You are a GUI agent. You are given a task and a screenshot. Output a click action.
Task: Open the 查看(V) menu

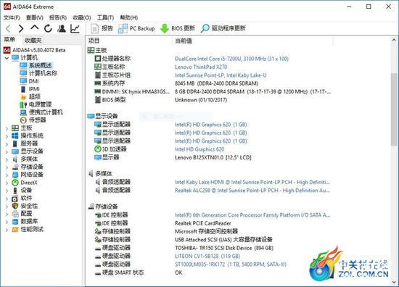click(x=35, y=17)
